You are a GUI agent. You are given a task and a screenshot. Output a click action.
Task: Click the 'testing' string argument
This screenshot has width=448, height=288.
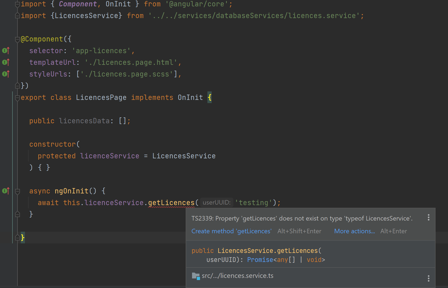point(254,203)
